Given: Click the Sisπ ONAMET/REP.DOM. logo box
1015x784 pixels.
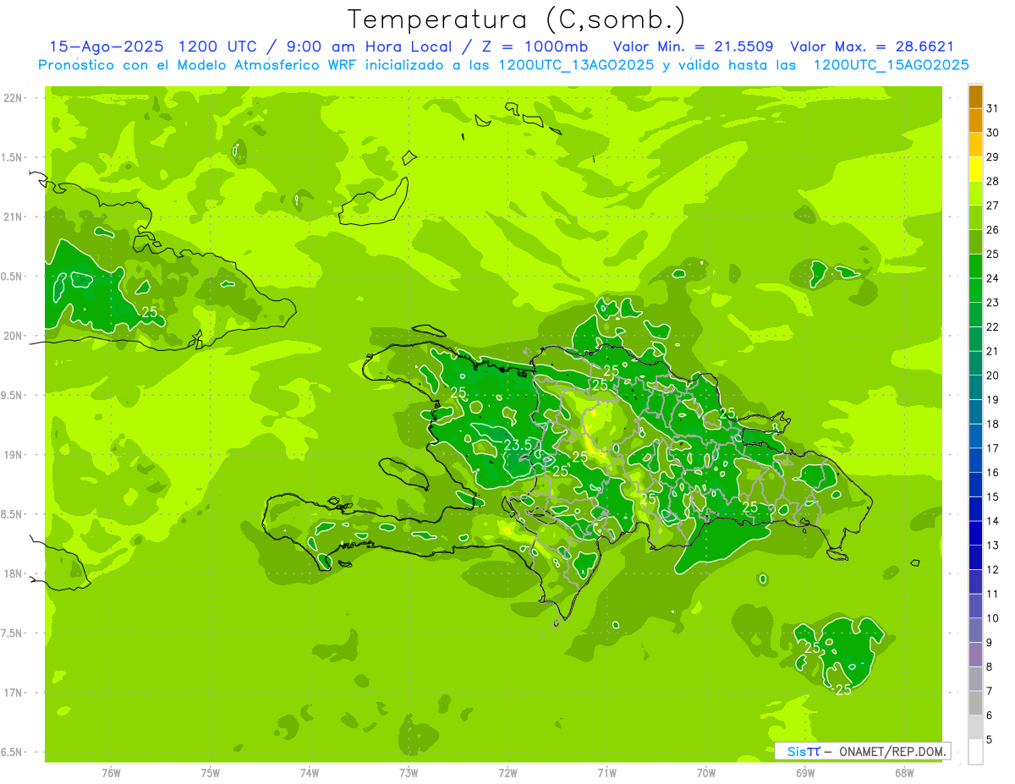Looking at the screenshot, I should (x=862, y=751).
